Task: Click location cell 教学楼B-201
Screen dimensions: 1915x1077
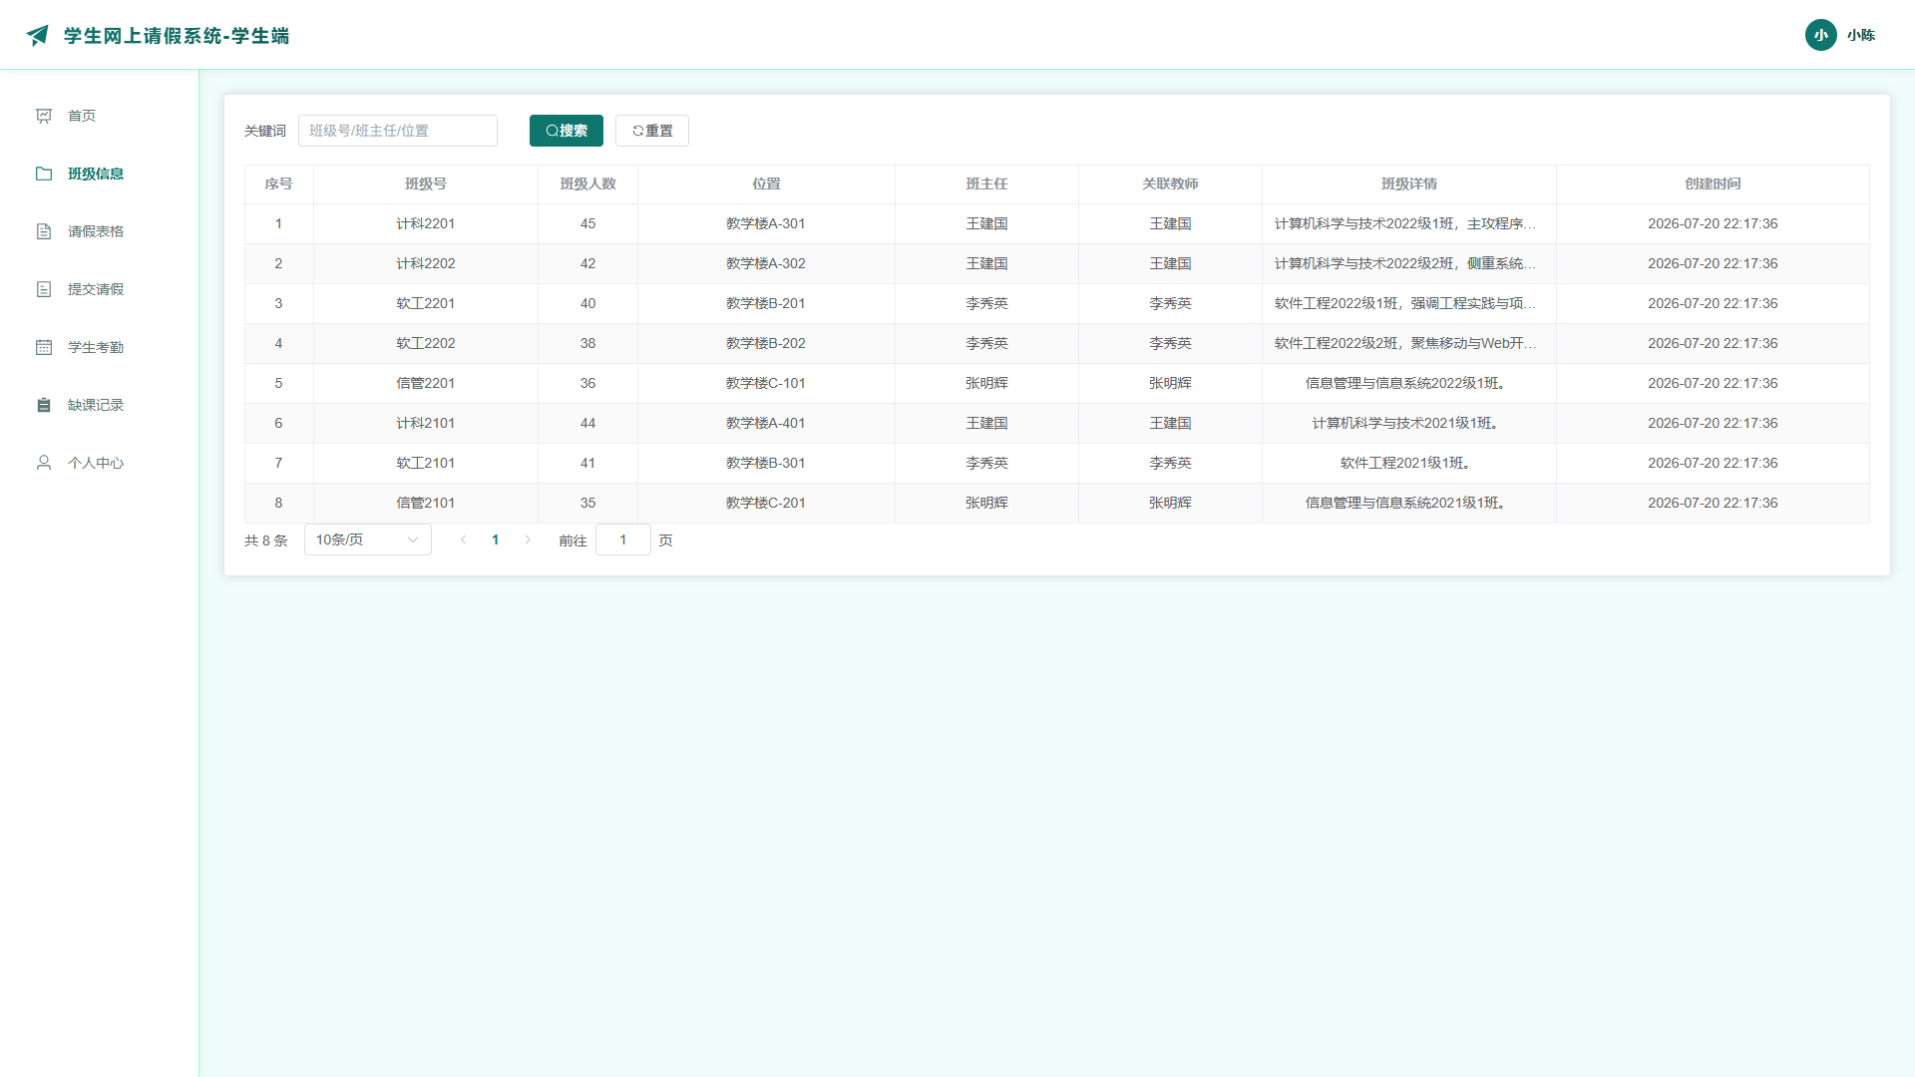Action: [x=766, y=303]
